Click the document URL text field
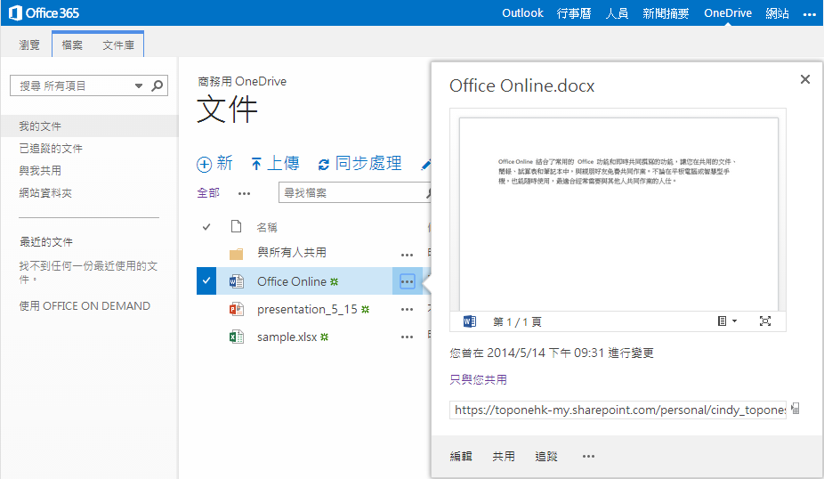The image size is (824, 479). click(618, 410)
